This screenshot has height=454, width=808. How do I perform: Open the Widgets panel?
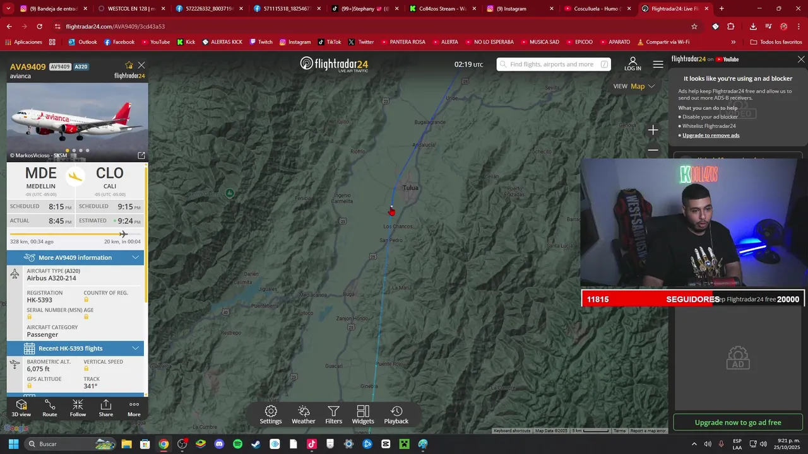pos(363,415)
